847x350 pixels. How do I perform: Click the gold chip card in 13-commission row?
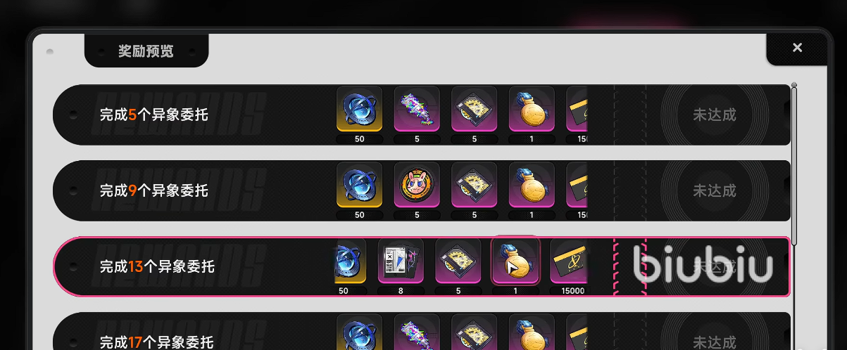pos(458,261)
